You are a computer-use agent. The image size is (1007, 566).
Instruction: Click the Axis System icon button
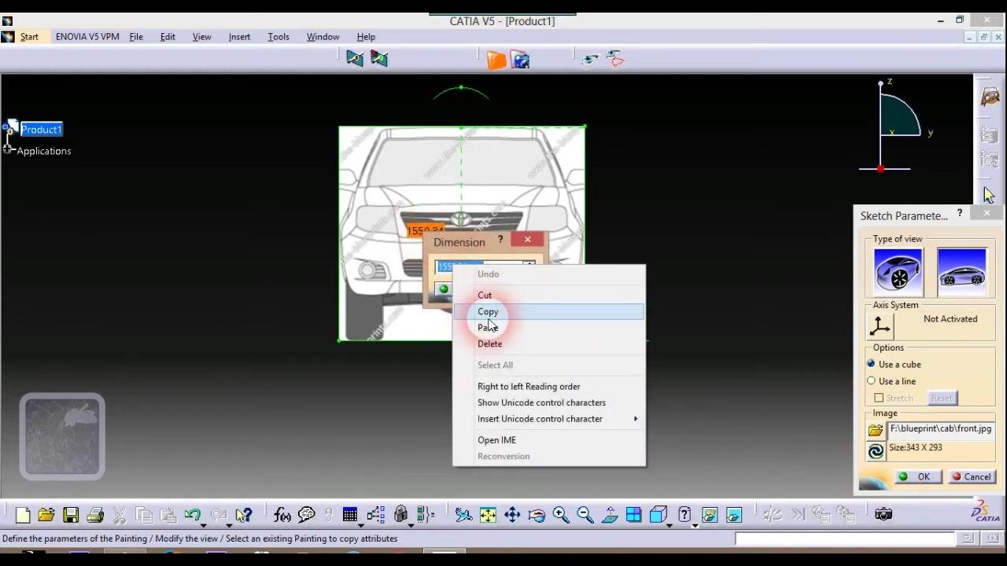(x=880, y=325)
